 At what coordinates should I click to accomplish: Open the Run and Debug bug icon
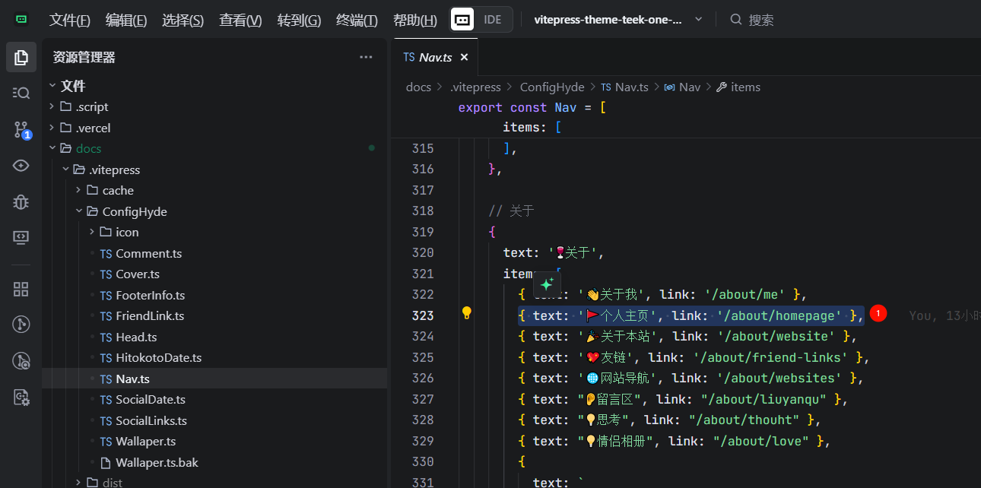(x=21, y=201)
